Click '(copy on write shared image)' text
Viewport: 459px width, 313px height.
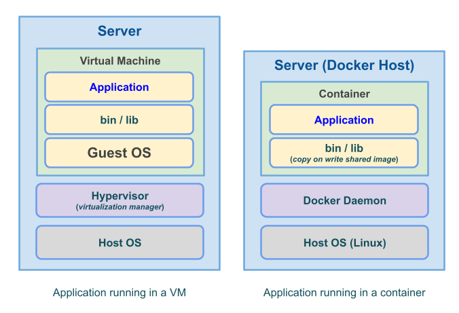[x=344, y=160]
